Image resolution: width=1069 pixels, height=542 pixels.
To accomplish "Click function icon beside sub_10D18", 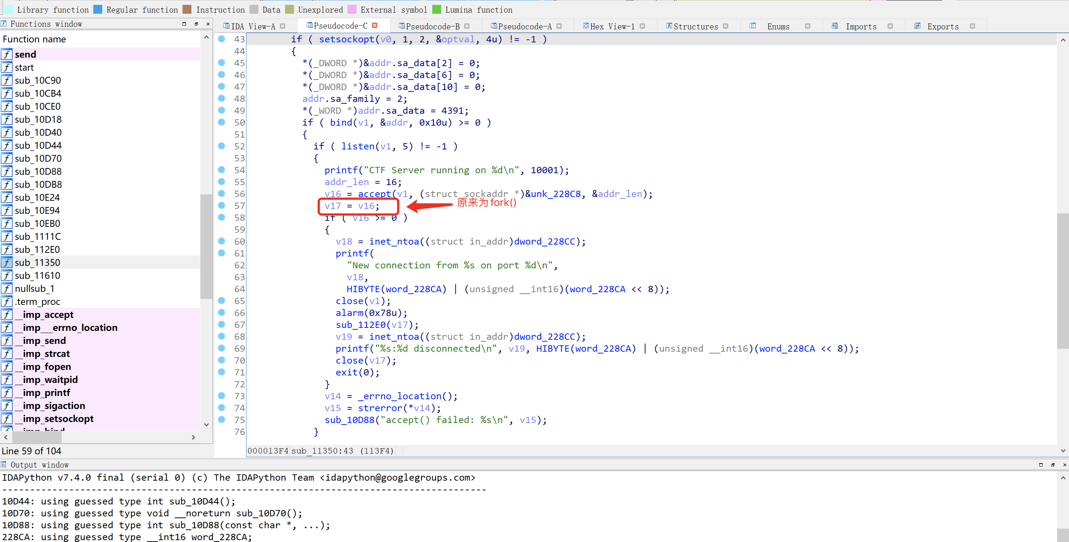I will 7,119.
